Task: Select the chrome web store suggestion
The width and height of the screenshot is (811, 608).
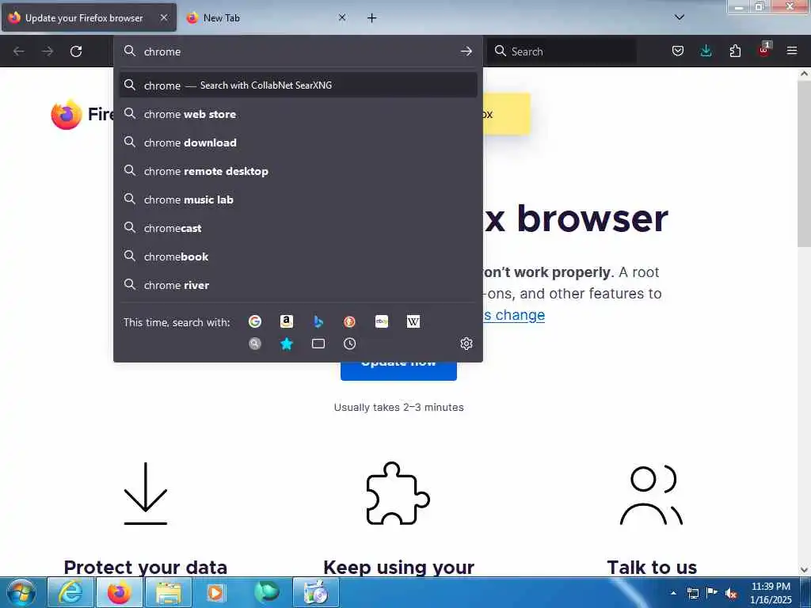Action: click(299, 114)
